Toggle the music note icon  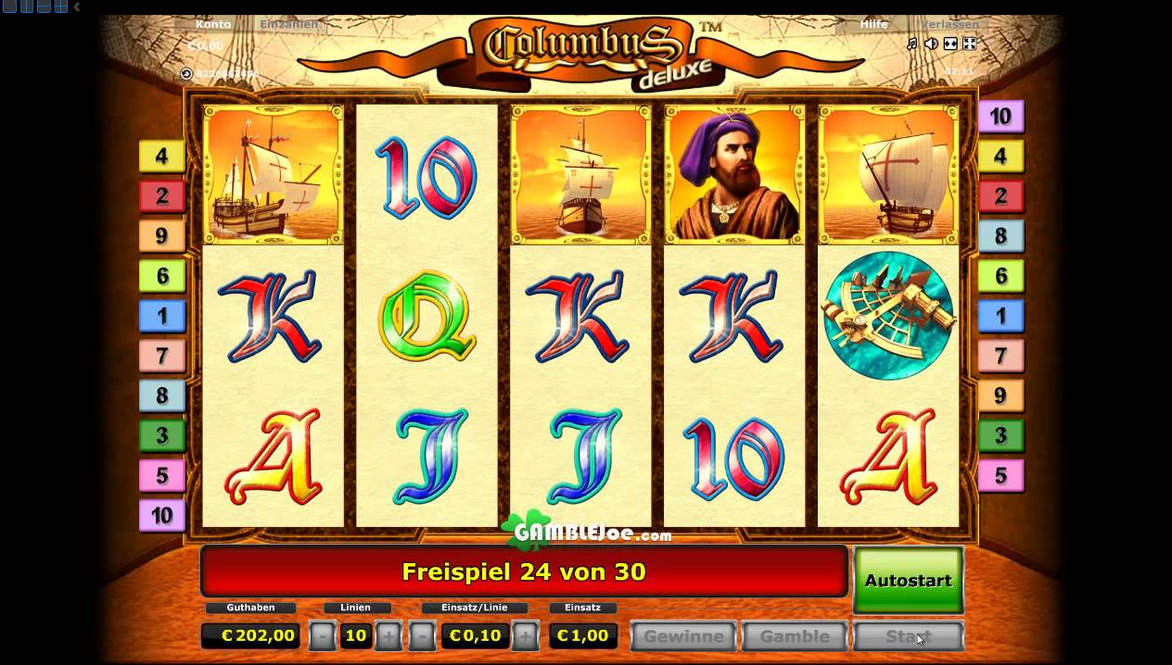[911, 44]
